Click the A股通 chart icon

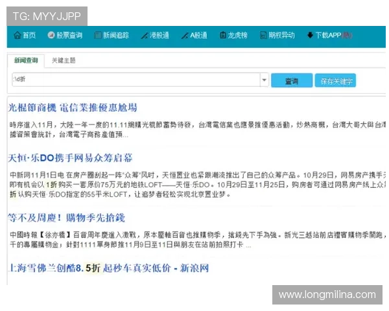tap(185, 36)
